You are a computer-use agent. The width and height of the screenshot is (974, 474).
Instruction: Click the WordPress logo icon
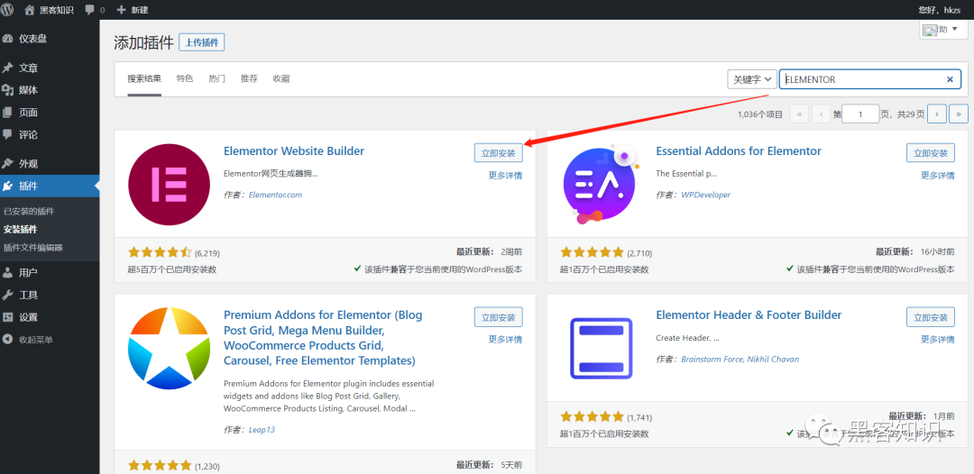pyautogui.click(x=7, y=9)
